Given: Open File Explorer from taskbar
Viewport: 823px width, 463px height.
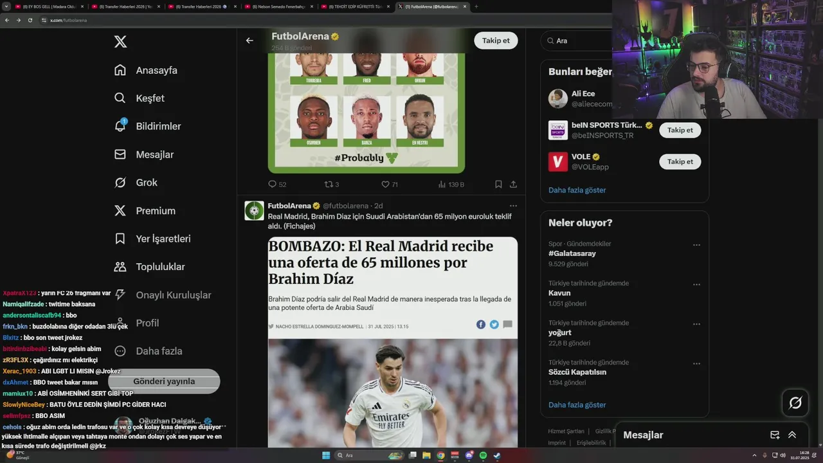Looking at the screenshot, I should coord(426,455).
